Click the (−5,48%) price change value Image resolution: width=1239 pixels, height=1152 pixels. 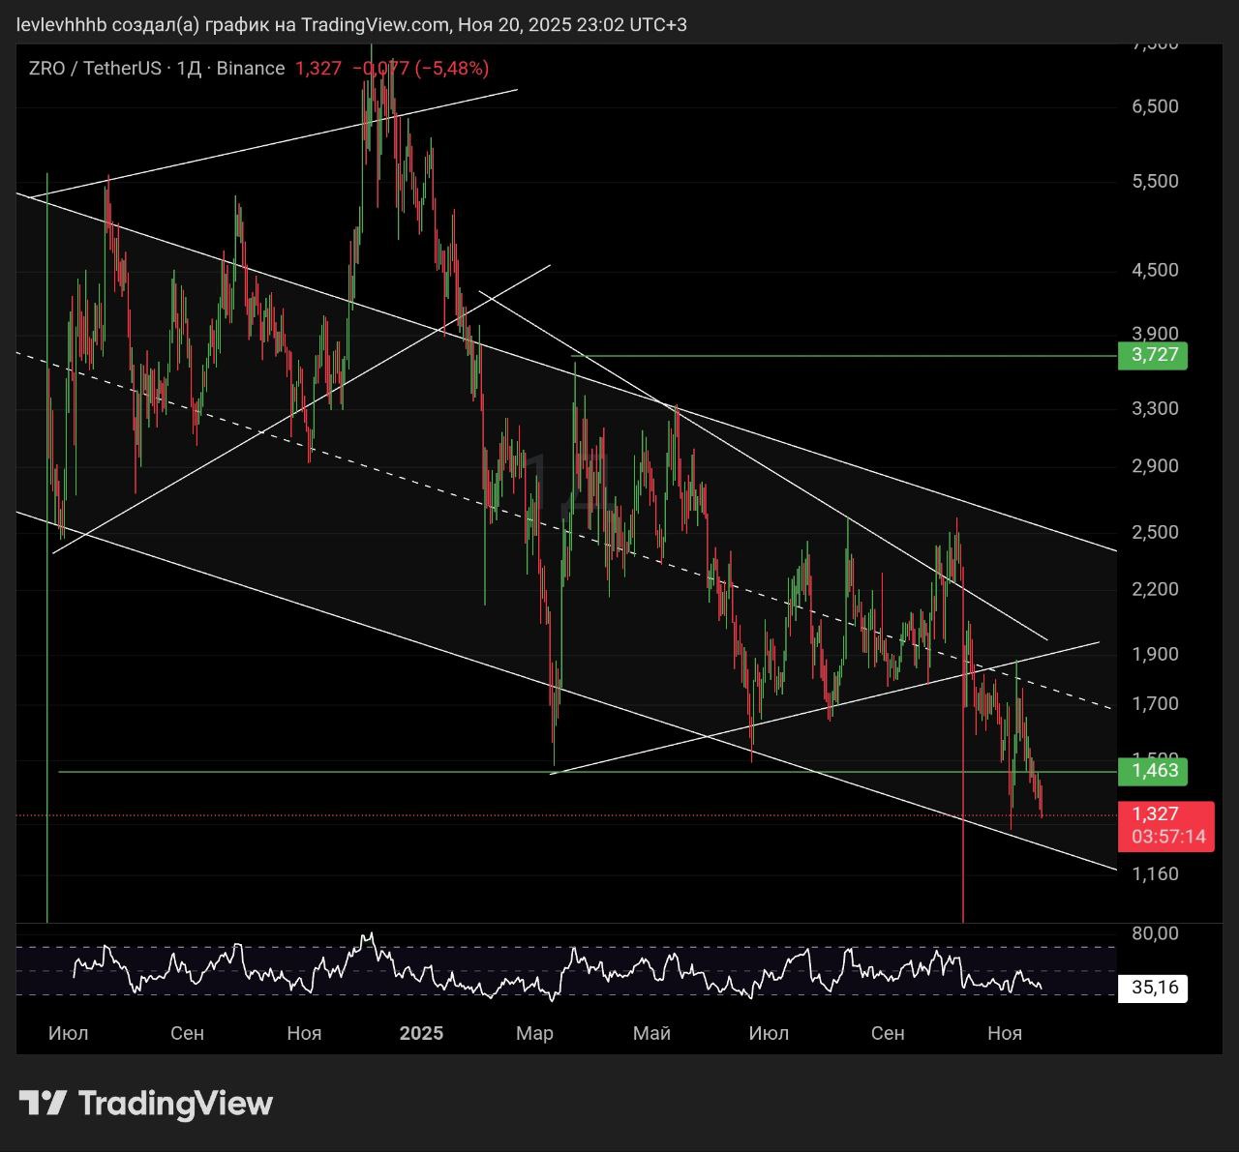pyautogui.click(x=452, y=69)
